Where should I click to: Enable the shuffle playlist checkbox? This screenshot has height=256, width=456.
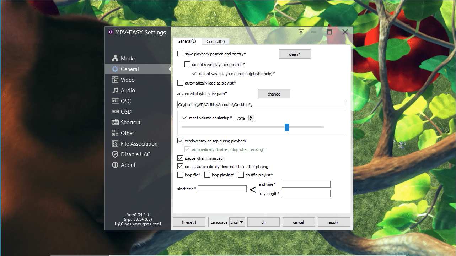241,175
